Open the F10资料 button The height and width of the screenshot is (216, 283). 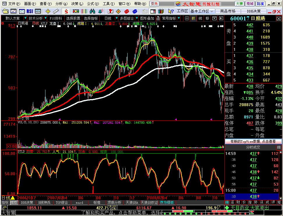coord(56,18)
